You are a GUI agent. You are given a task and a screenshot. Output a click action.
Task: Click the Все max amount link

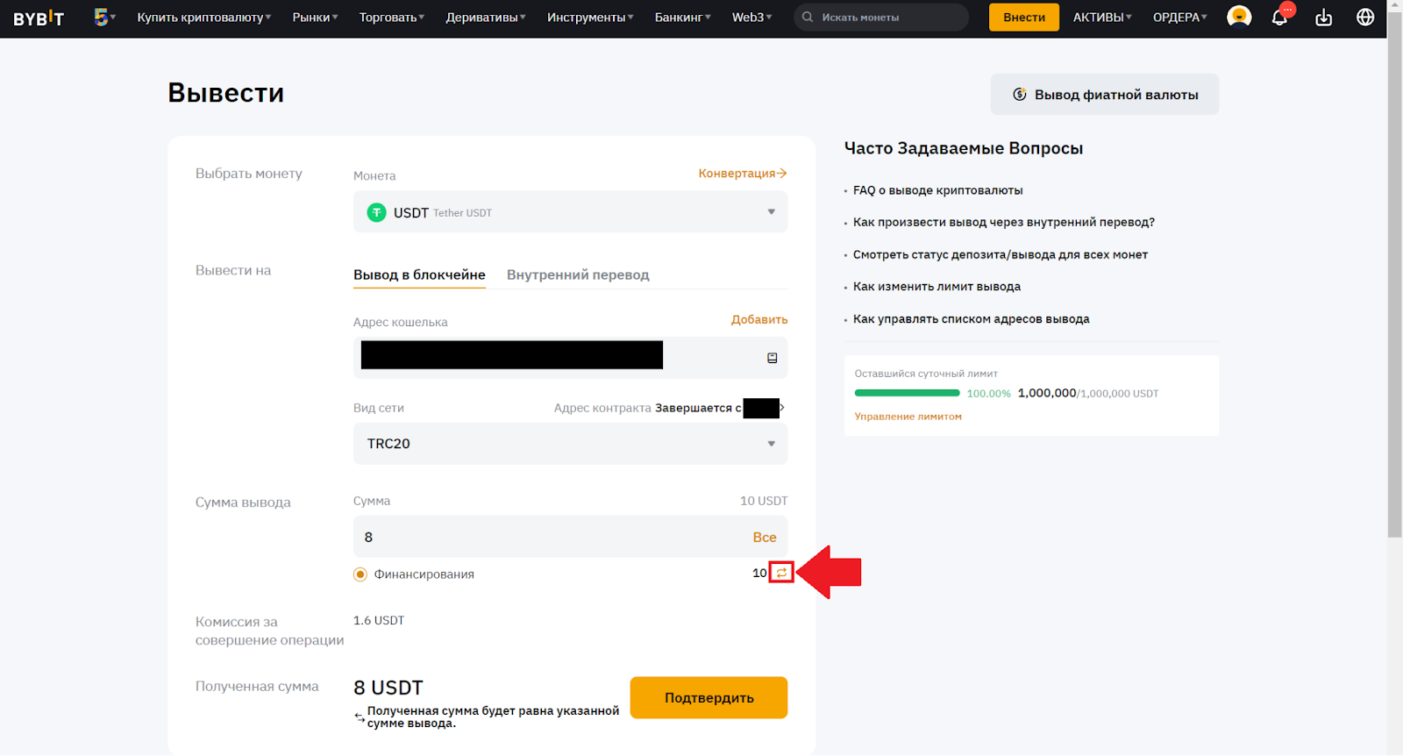[765, 537]
